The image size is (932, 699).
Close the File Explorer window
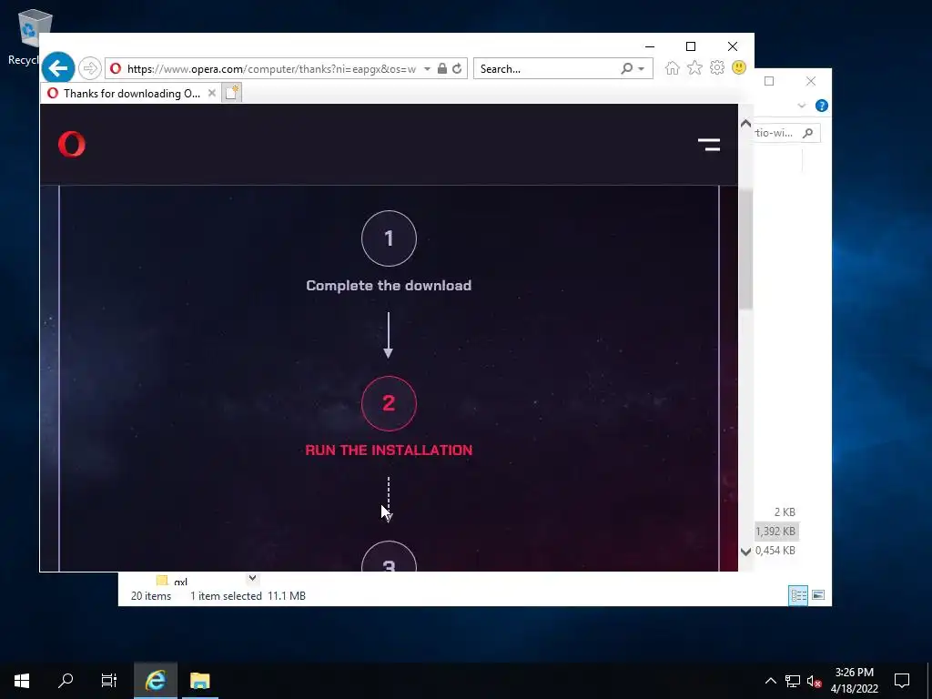(x=811, y=81)
